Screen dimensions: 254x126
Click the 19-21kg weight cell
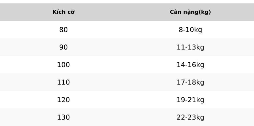pyautogui.click(x=190, y=100)
